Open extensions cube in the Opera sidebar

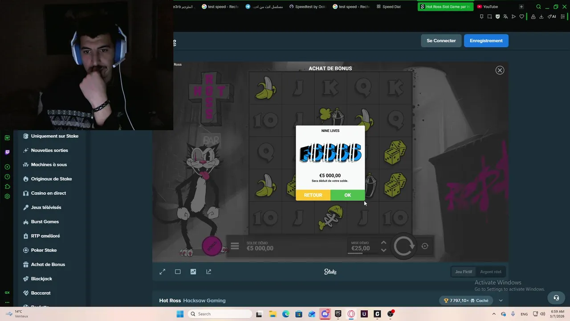[7, 186]
